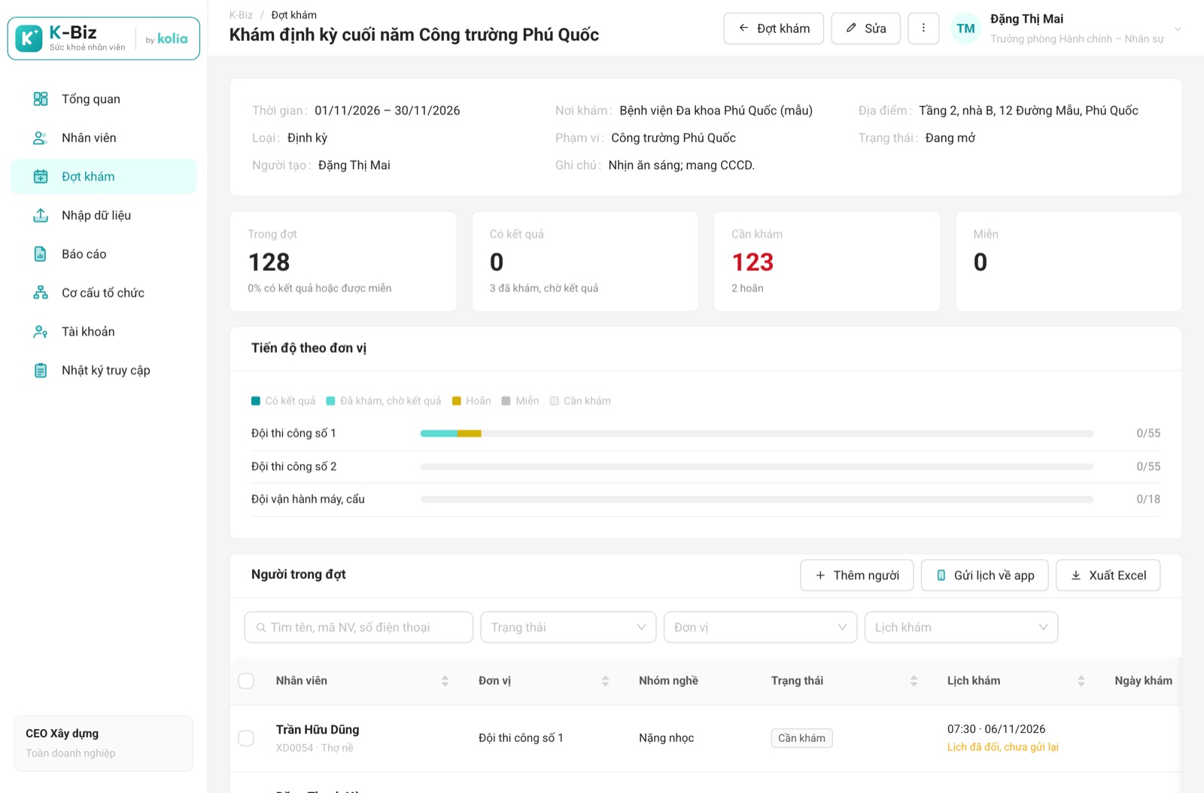The width and height of the screenshot is (1204, 793).
Task: Tick the select-all checkbox in table header
Action: (246, 681)
